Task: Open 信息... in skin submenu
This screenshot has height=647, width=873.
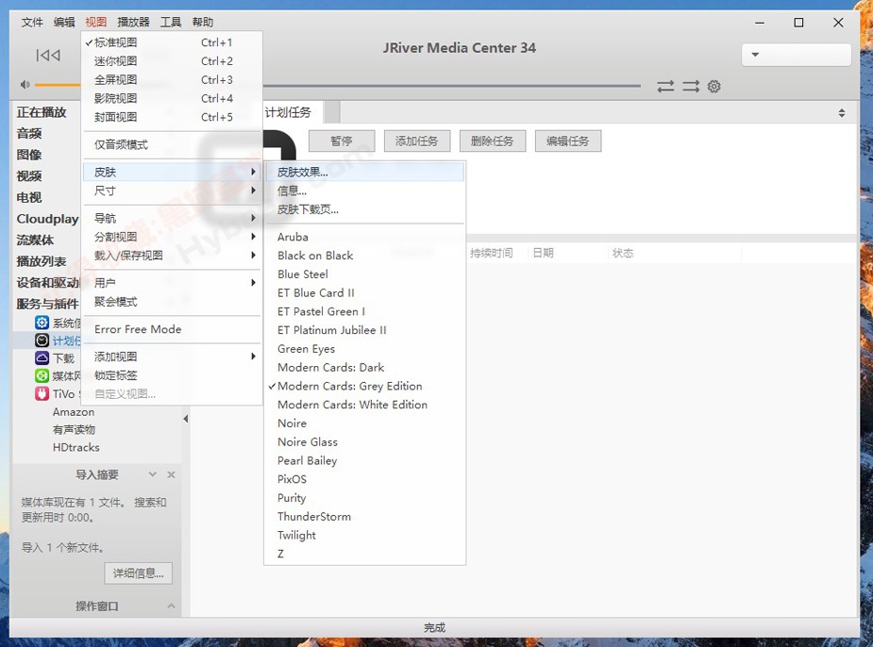Action: point(364,191)
